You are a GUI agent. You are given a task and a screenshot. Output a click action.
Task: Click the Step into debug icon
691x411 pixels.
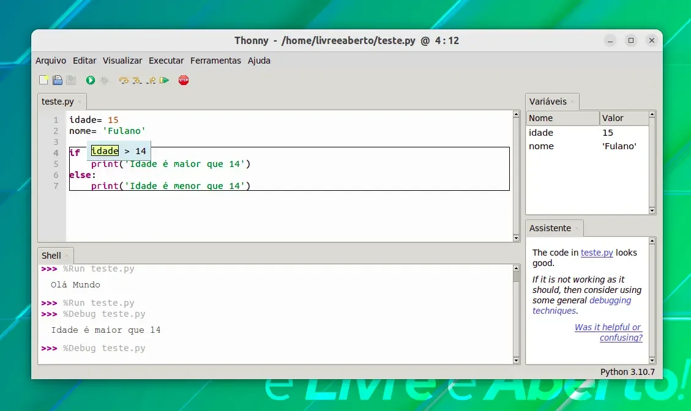pos(137,80)
